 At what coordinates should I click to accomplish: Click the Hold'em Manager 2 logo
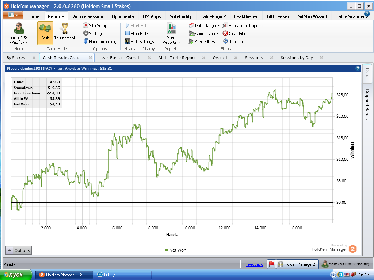(x=353, y=249)
